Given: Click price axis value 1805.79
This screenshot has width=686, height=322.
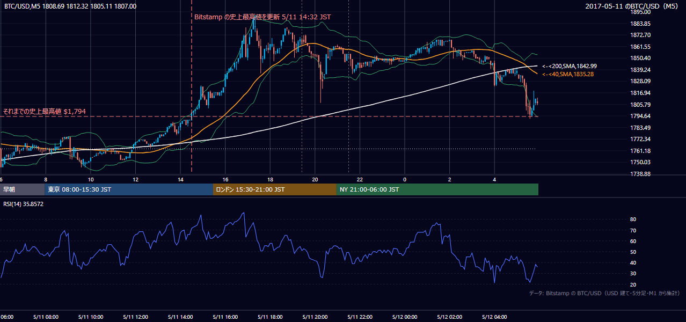Looking at the screenshot, I should (x=641, y=105).
